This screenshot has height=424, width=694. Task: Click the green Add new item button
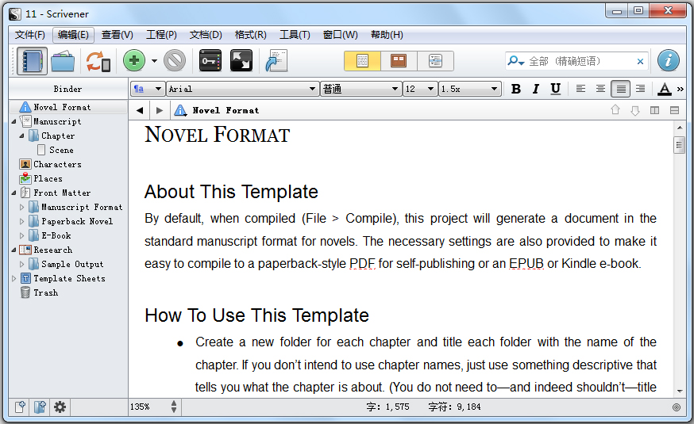[x=134, y=60]
